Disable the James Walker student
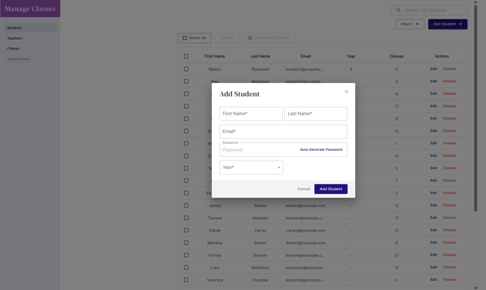The height and width of the screenshot is (290, 486). click(450, 205)
